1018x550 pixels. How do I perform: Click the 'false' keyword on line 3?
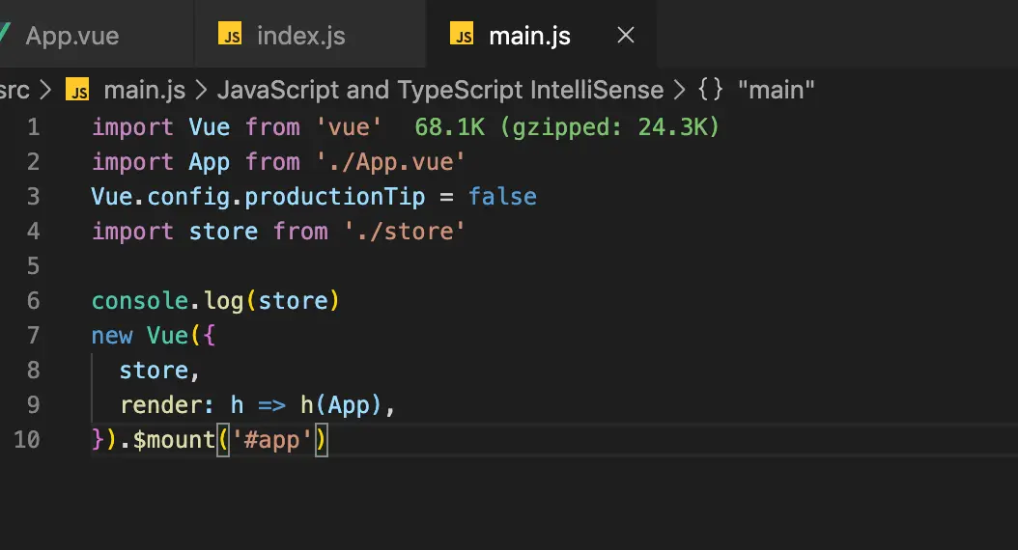[502, 196]
